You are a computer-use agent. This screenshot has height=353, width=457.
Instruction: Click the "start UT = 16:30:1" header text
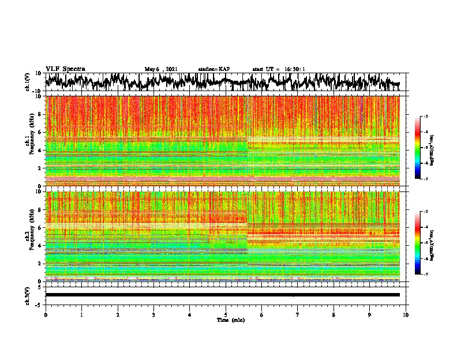[x=279, y=69]
